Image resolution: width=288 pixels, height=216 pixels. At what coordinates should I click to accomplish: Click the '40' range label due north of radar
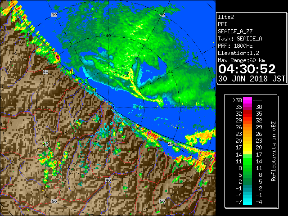pyautogui.click(x=108, y=36)
